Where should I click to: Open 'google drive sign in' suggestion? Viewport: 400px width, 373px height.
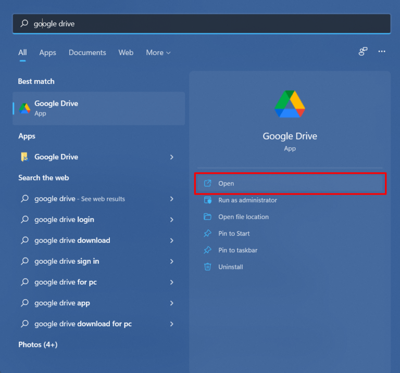pos(99,261)
